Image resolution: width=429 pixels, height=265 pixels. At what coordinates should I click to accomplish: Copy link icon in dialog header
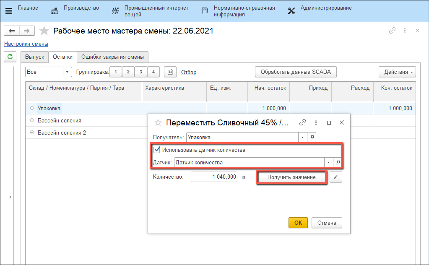[x=302, y=122]
